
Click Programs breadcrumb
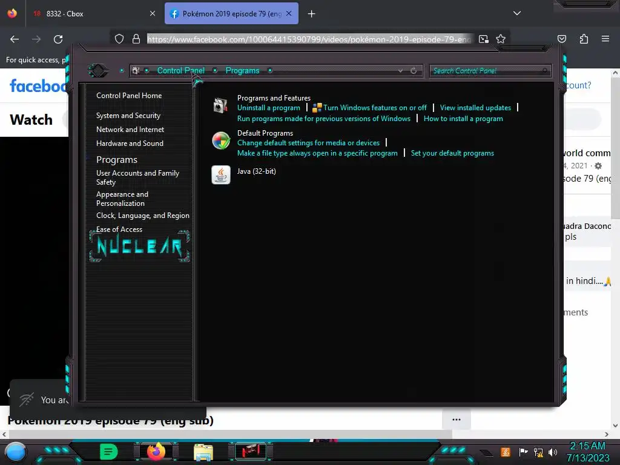(x=242, y=70)
